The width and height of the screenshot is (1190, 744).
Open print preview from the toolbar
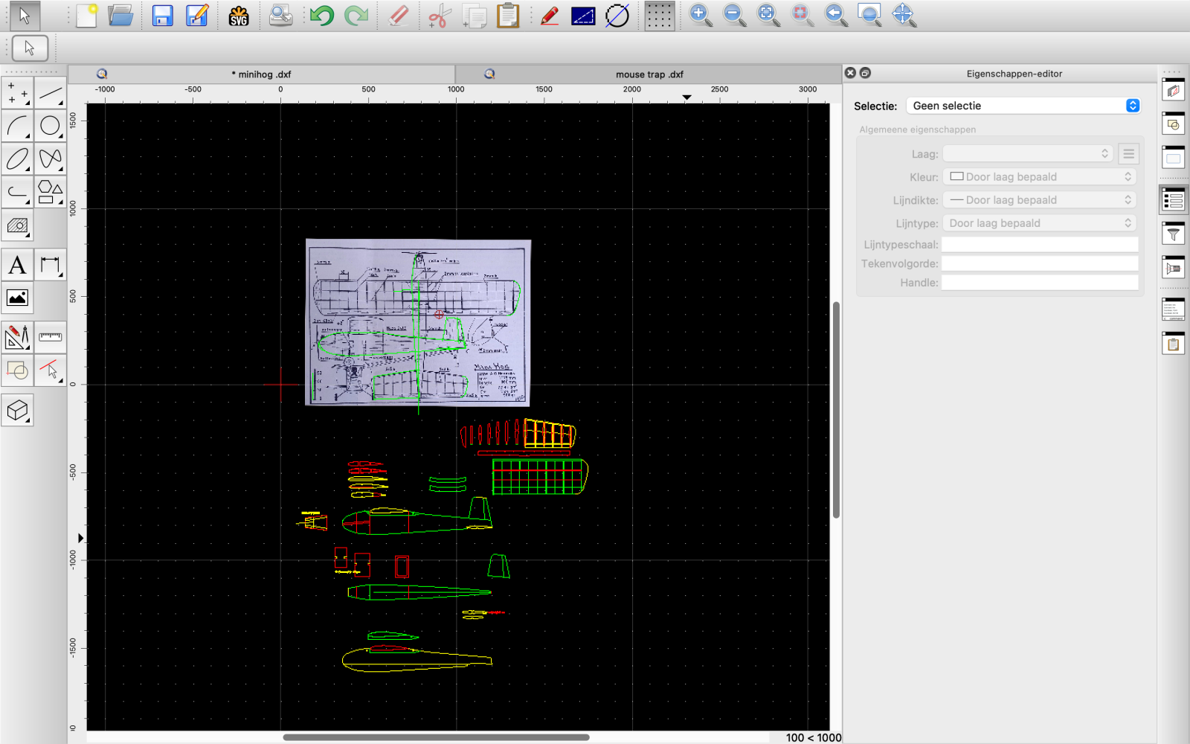280,15
